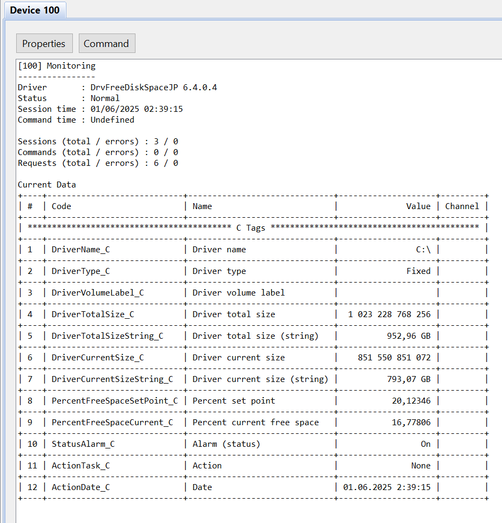Click the 'Driver volume label' name cell
Image resolution: width=502 pixels, height=523 pixels.
coord(239,293)
